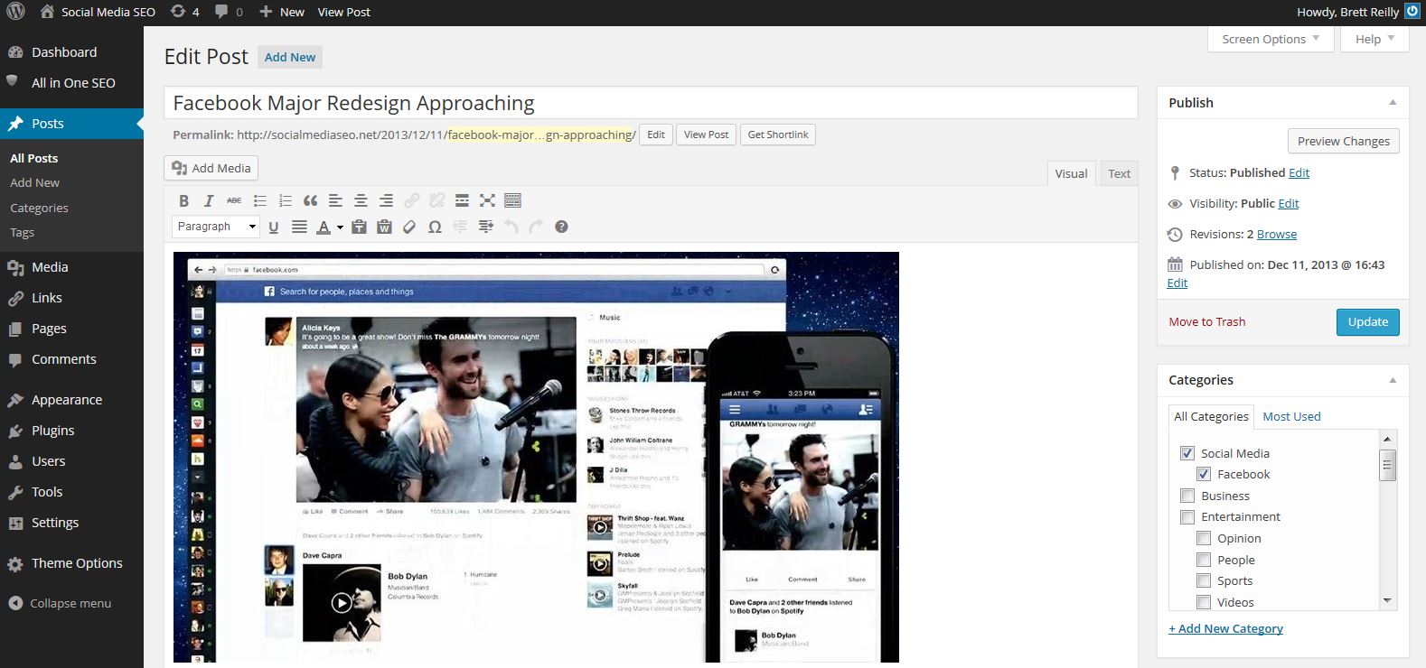The width and height of the screenshot is (1426, 668).
Task: Enter distraction-free fullscreen writing mode
Action: pos(487,200)
